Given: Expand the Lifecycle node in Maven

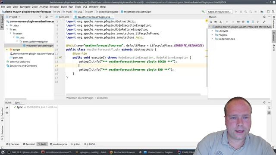Looking at the screenshot, I should [212, 31].
